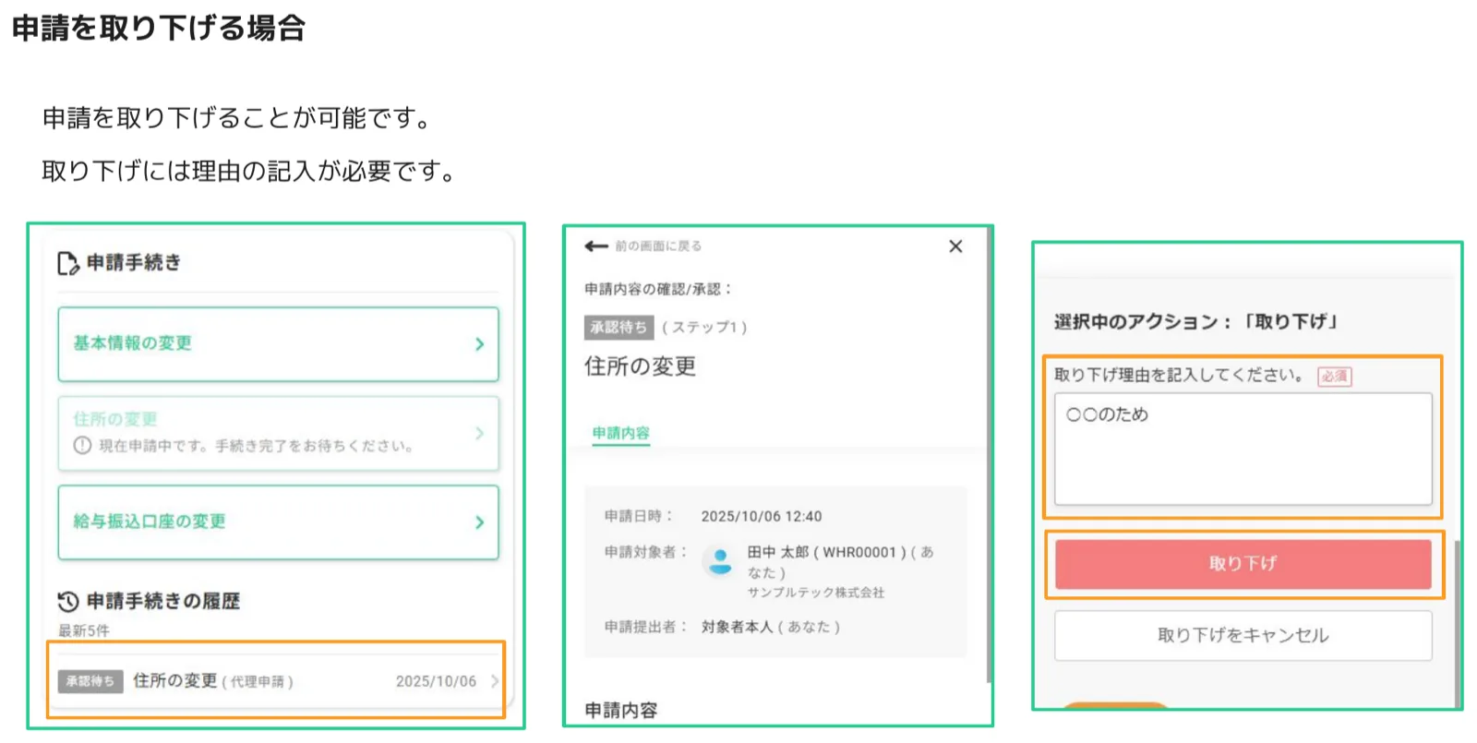The height and width of the screenshot is (743, 1477).
Task: Click the detail panel vertical scrollbar
Action: click(x=989, y=455)
